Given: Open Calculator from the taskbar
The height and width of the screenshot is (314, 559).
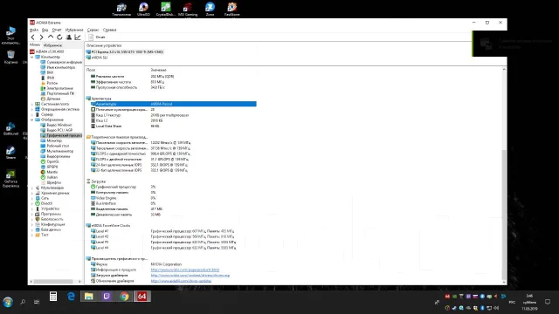Looking at the screenshot, I should pyautogui.click(x=53, y=297).
